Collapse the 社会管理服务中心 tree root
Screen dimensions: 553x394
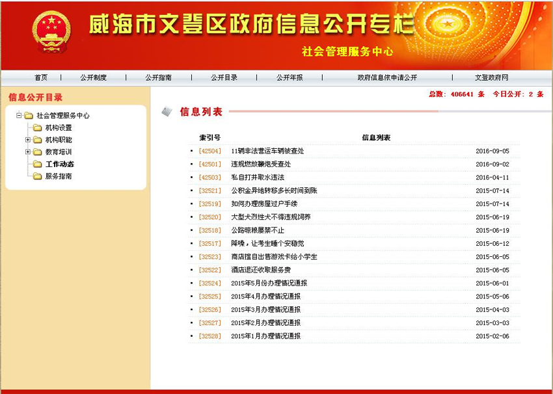(x=20, y=116)
